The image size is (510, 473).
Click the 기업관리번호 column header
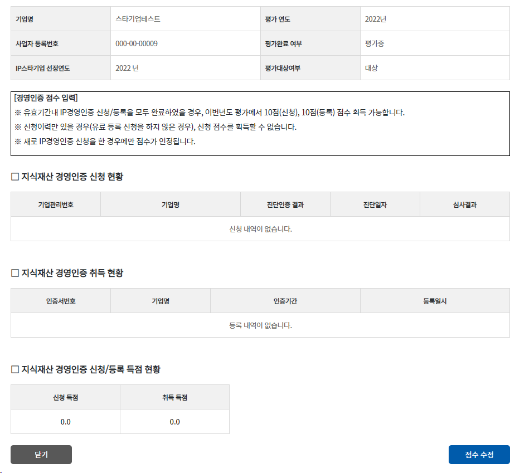click(x=56, y=204)
